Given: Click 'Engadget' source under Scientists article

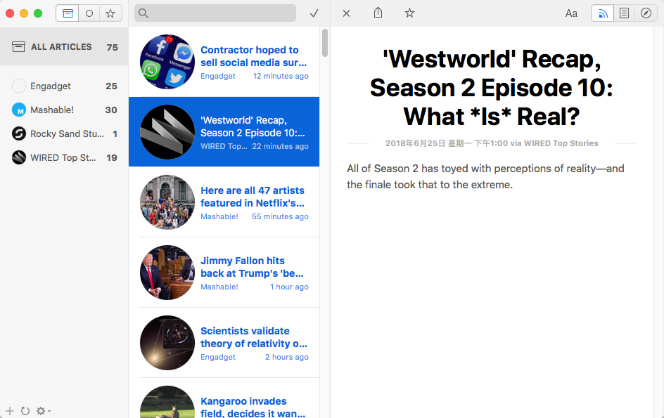Looking at the screenshot, I should coord(217,357).
